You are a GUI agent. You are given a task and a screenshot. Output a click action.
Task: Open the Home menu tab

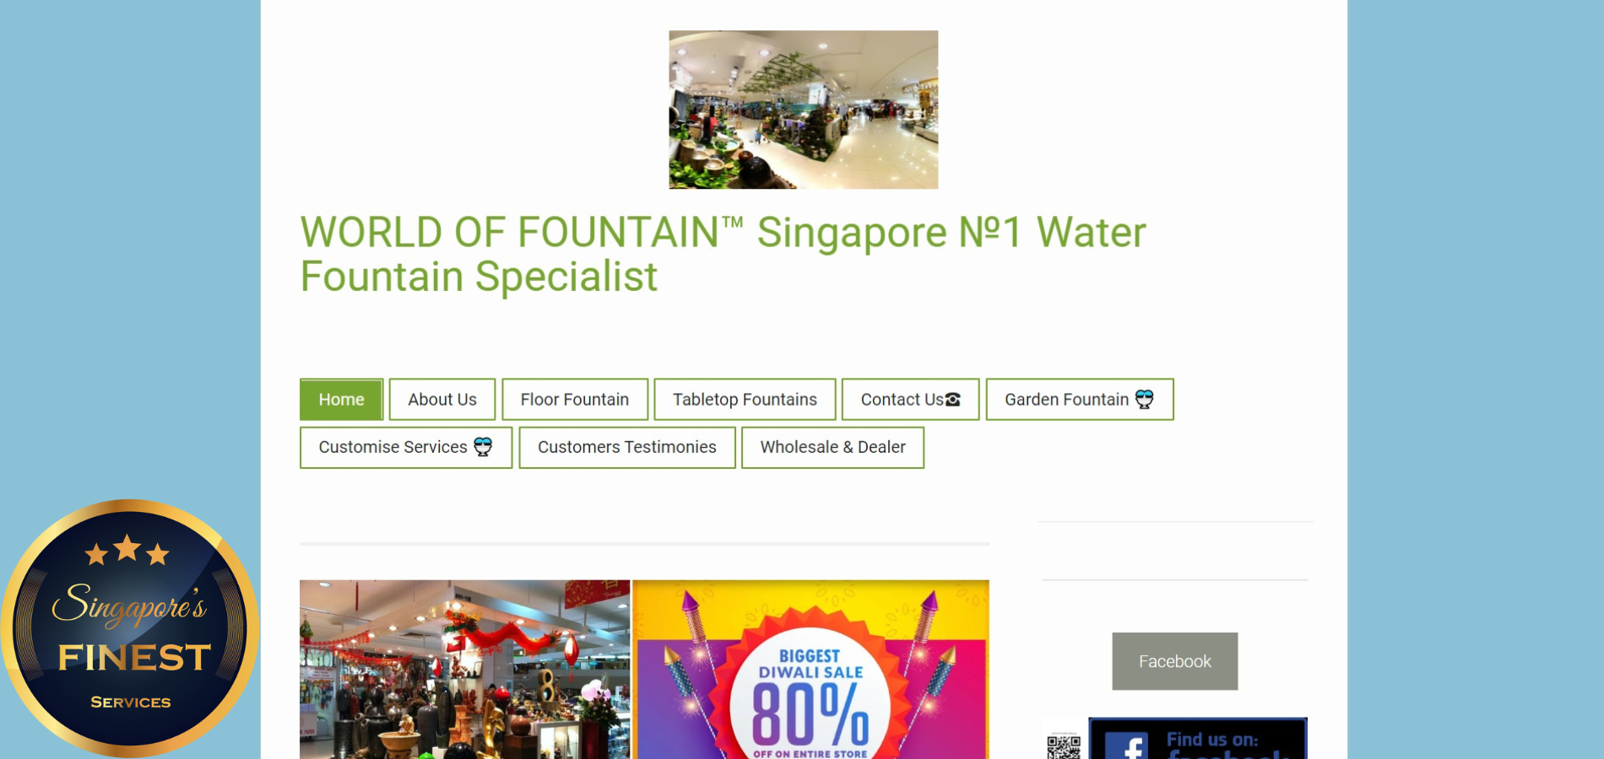(341, 400)
